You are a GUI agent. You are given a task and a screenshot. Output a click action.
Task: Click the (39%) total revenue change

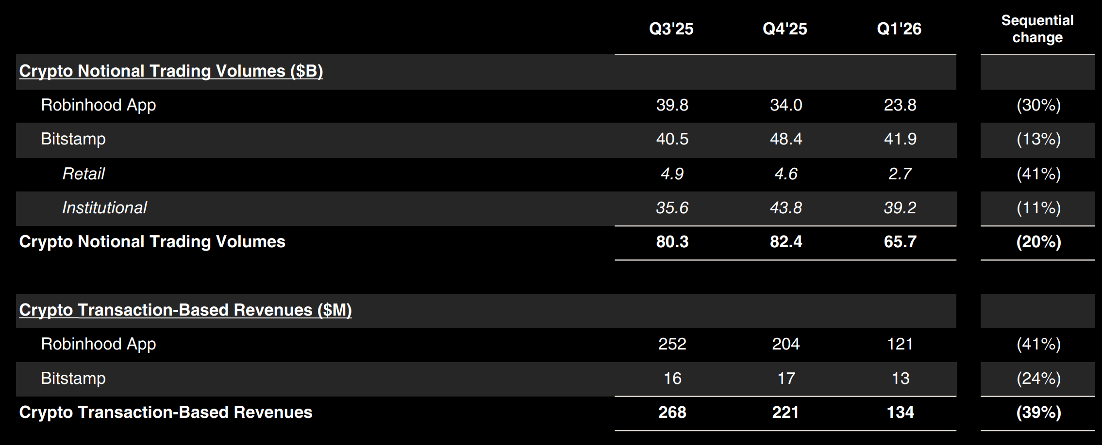(1038, 413)
